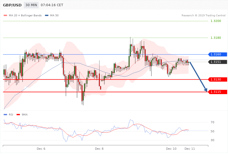Viewport: 228px width, 154px height.
Task: Click the RSI 50 axis value
Action: point(212,131)
